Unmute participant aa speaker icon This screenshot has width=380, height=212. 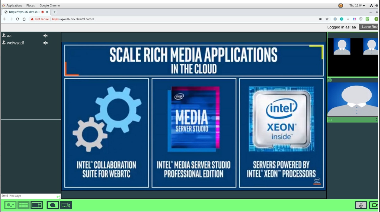tap(46, 36)
